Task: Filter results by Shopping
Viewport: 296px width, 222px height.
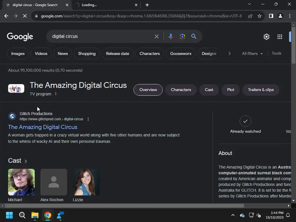Action: 87,53
